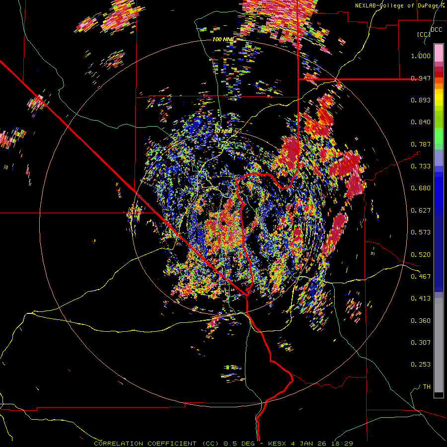Click CORRELATION COEFFICIENT (CC) in the caption
The height and width of the screenshot is (447, 447).
pyautogui.click(x=156, y=444)
